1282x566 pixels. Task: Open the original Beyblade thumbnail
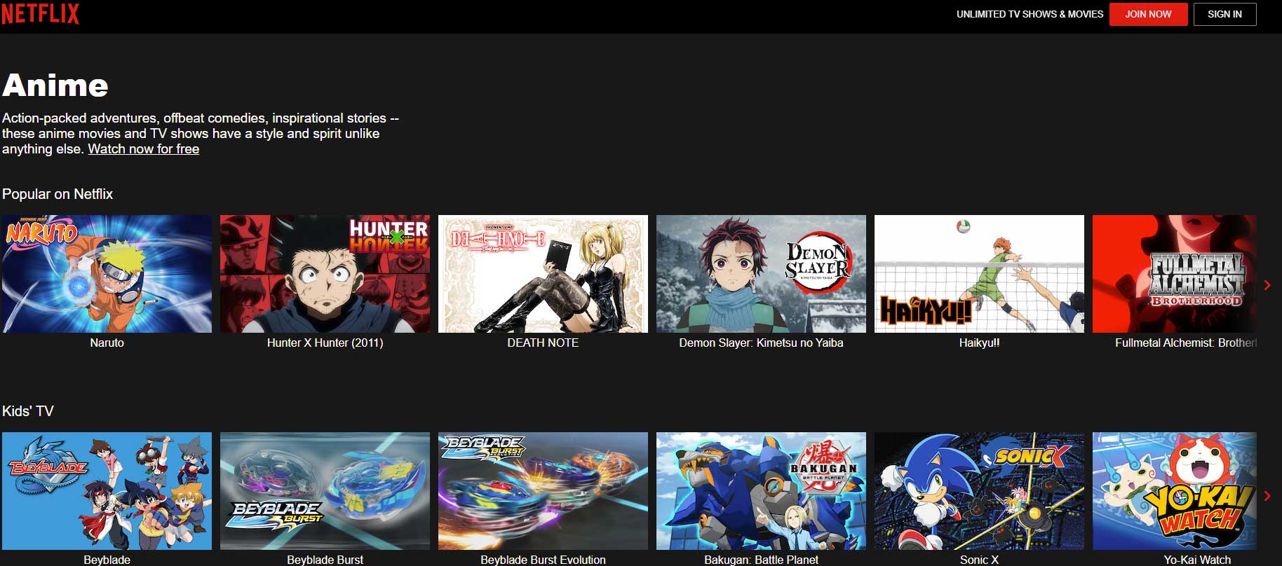click(x=107, y=491)
